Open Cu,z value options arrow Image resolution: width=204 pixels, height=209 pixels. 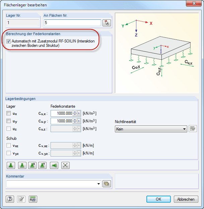79,129
